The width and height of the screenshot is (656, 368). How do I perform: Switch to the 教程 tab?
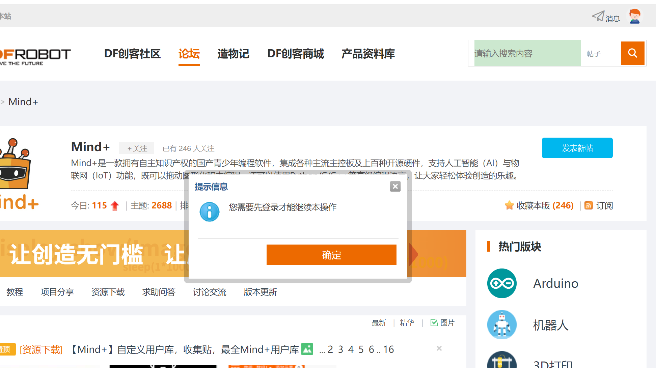[x=15, y=292]
